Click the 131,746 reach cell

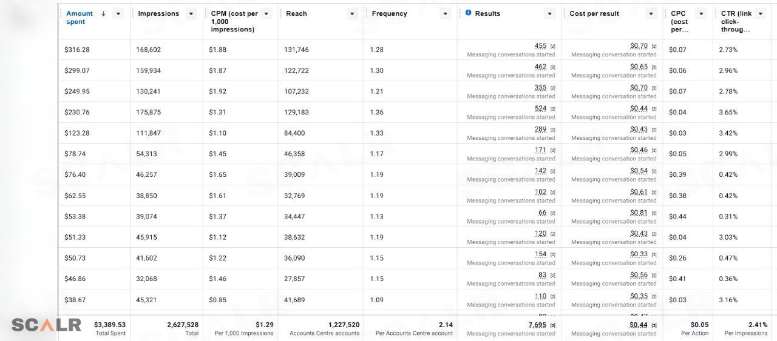296,50
